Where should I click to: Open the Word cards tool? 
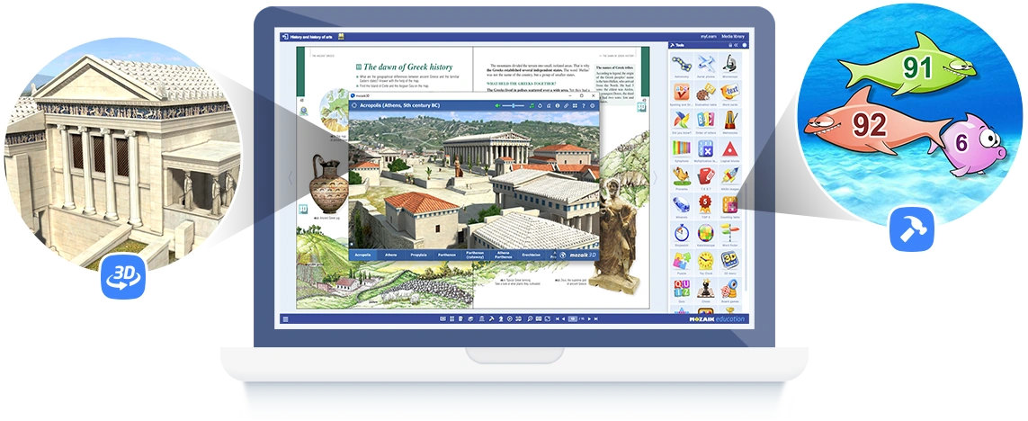pos(729,94)
